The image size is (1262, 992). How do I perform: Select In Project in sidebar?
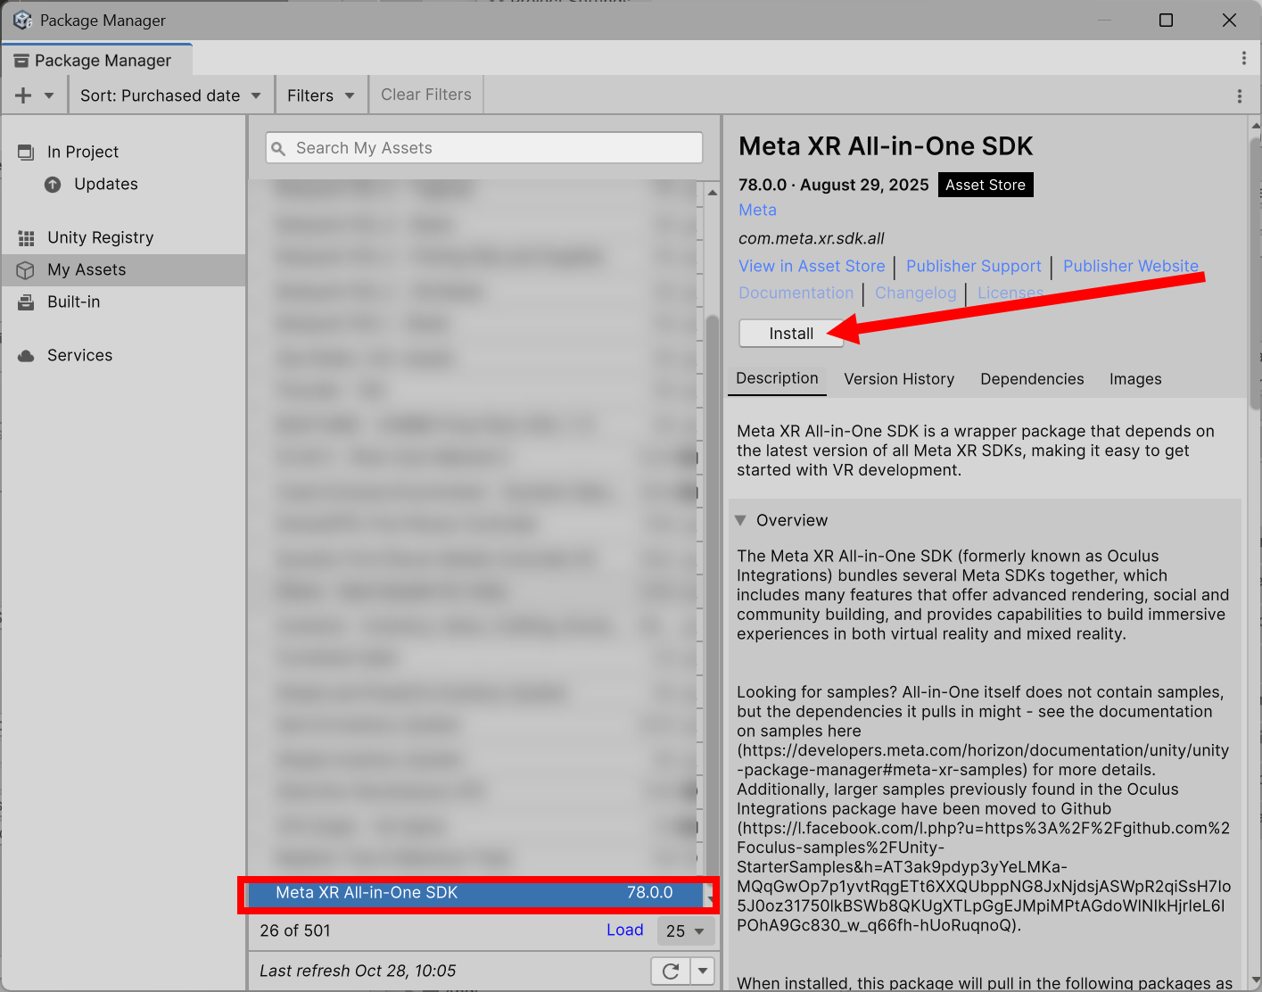click(123, 152)
